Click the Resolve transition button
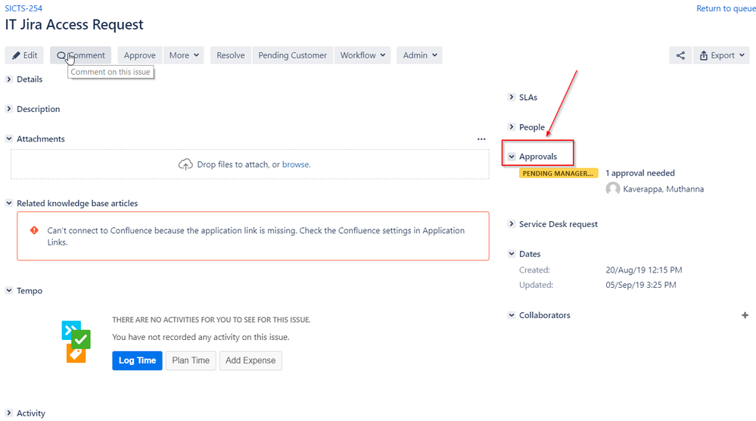Image resolution: width=756 pixels, height=421 pixels. (231, 55)
